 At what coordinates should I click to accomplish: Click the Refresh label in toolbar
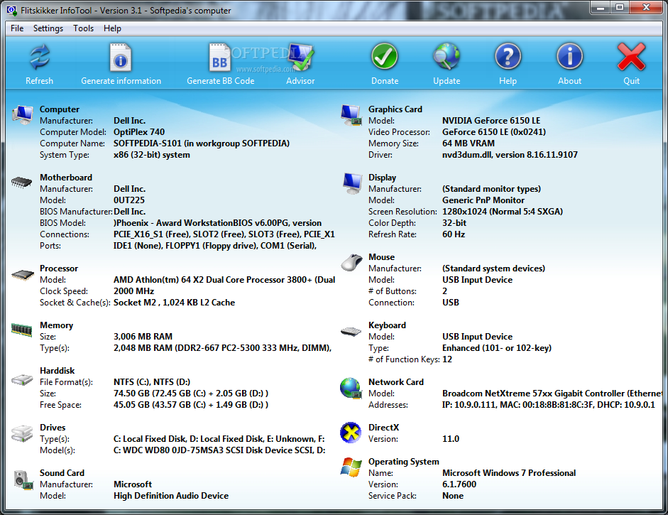pyautogui.click(x=39, y=80)
